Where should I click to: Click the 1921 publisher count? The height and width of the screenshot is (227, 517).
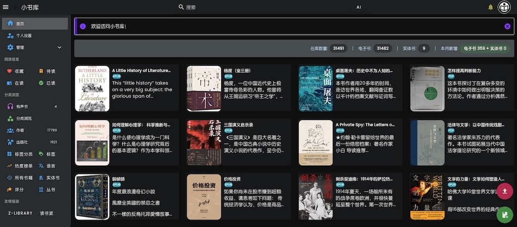(x=54, y=142)
